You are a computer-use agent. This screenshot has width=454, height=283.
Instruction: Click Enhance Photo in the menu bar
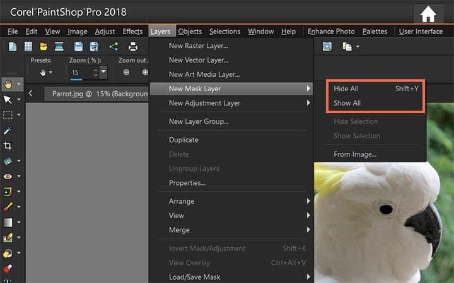331,31
